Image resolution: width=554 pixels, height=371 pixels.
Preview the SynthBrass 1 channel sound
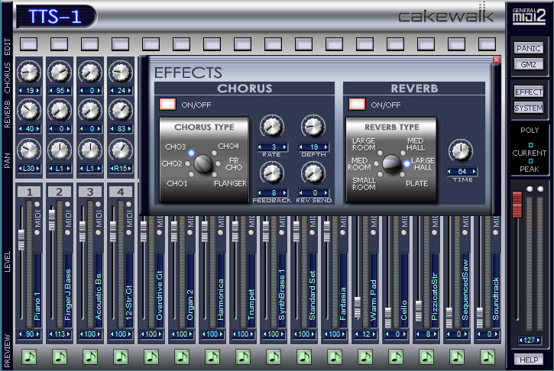[x=274, y=357]
